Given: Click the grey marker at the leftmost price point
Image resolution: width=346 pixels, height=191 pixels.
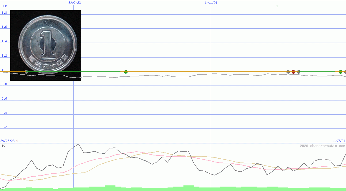Looking at the screenshot, I should pos(26,71).
